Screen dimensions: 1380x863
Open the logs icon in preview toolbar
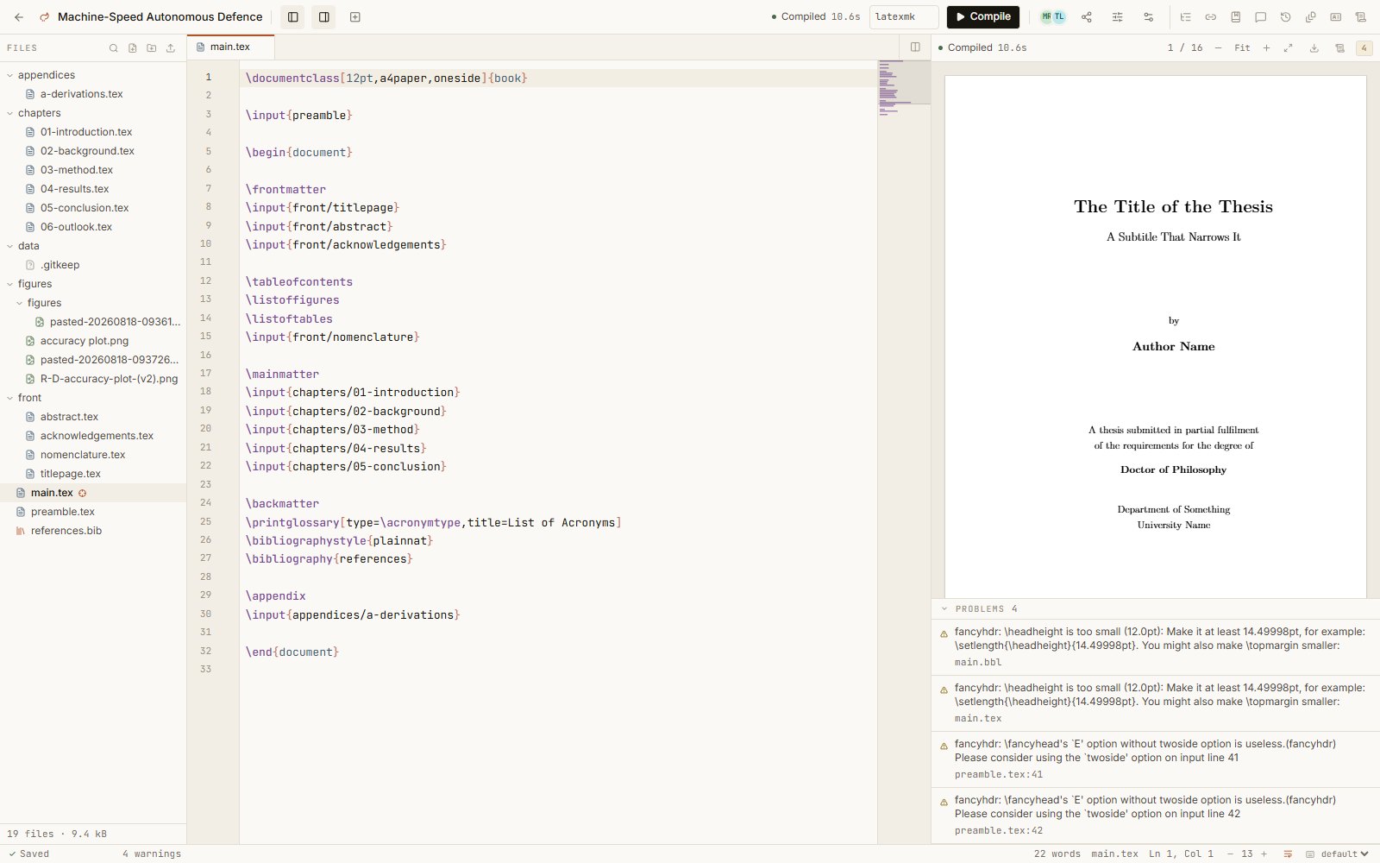pos(1339,47)
